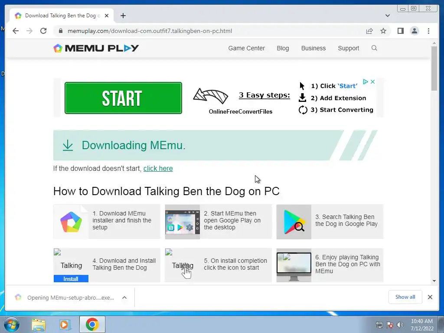Image resolution: width=444 pixels, height=333 pixels.
Task: Click the page scrollbar down arrow
Action: click(x=434, y=281)
